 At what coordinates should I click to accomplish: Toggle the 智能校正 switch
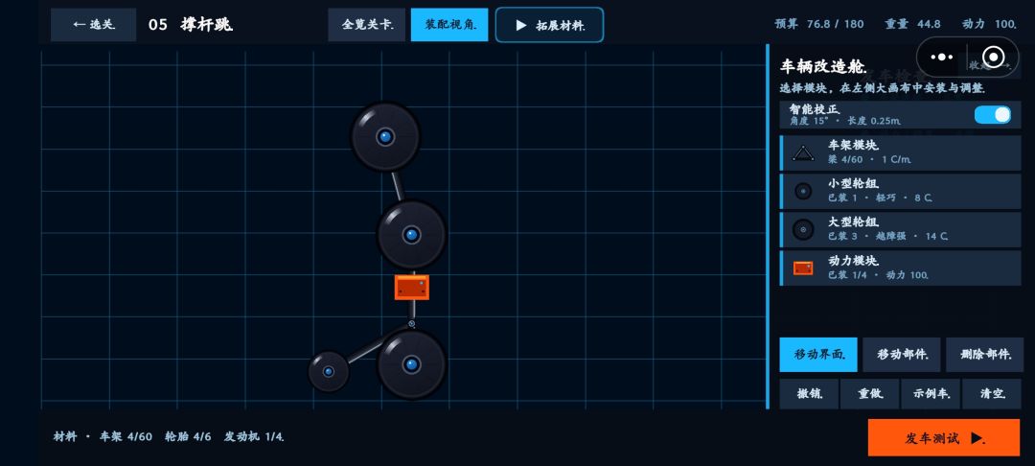click(x=992, y=115)
